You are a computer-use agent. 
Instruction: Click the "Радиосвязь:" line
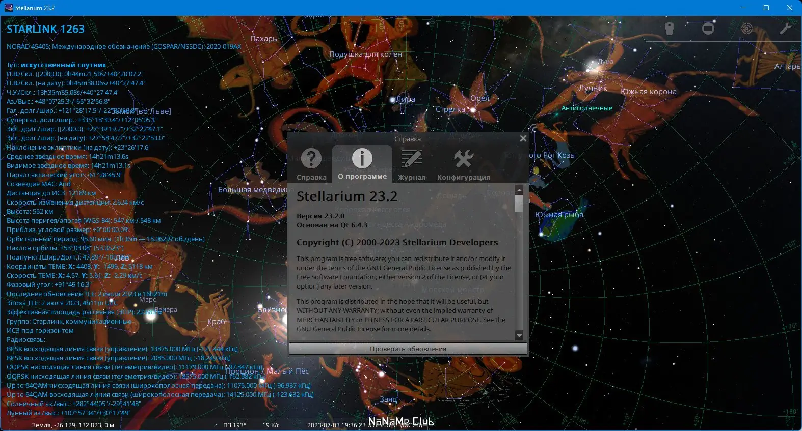[x=26, y=339]
